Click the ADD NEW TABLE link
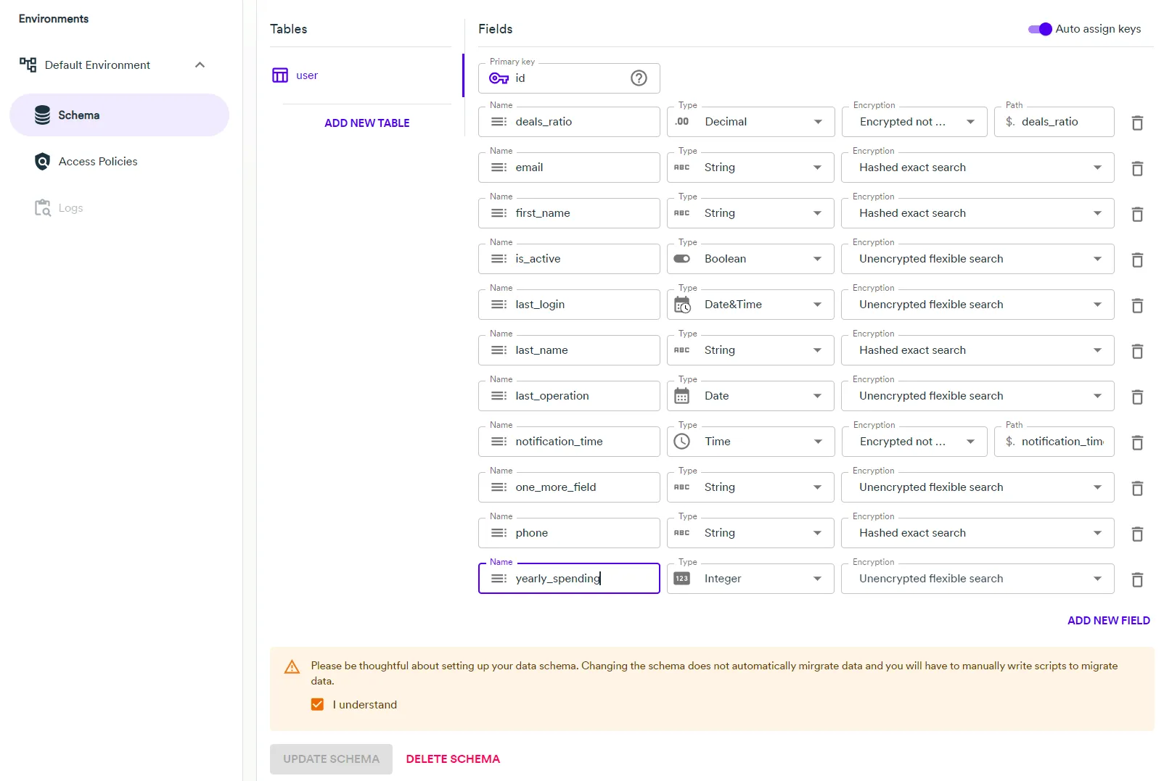The image size is (1164, 781). coord(366,123)
